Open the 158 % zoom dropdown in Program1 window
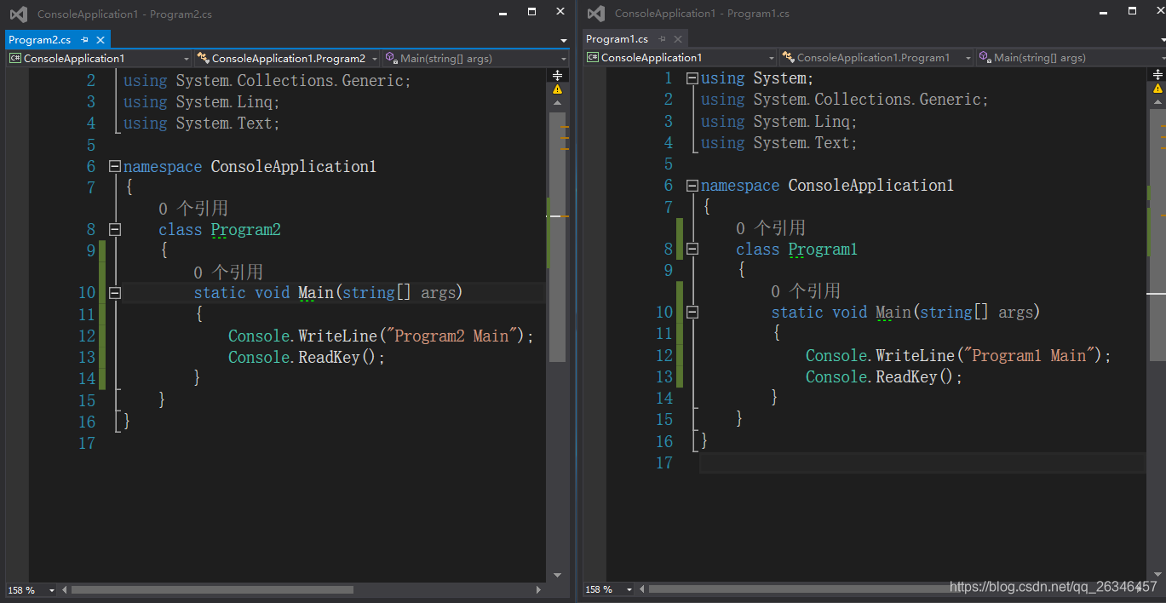This screenshot has height=603, width=1166. click(629, 589)
